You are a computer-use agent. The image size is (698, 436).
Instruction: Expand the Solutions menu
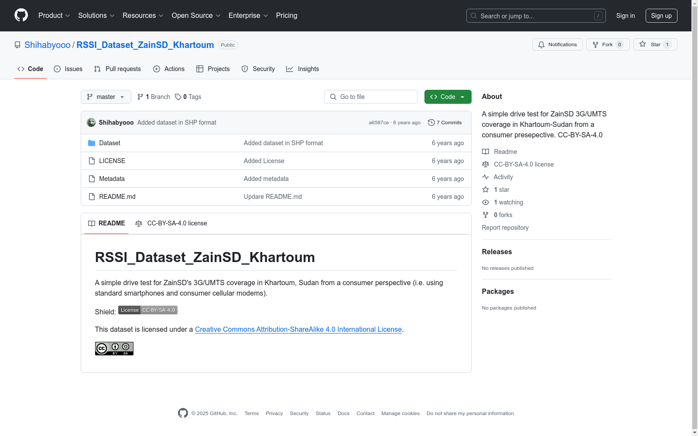point(96,15)
